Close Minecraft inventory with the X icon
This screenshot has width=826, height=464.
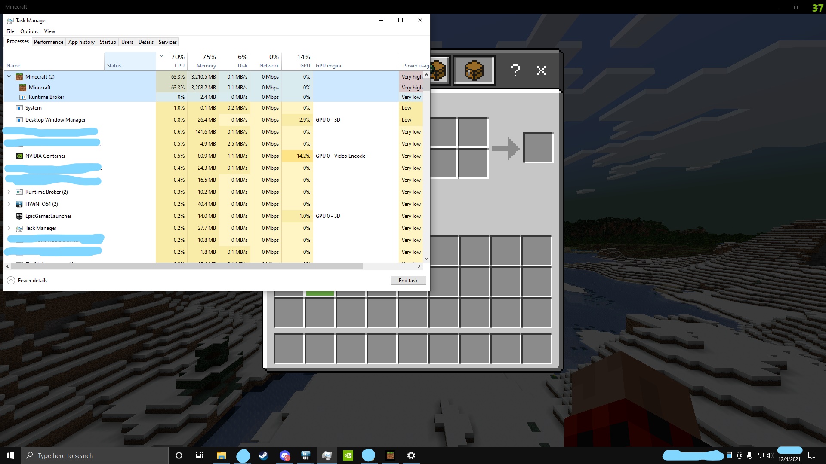coord(541,70)
